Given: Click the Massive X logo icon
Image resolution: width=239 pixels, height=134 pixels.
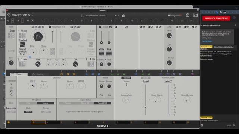Looking at the screenshot, I should pos(9,15).
